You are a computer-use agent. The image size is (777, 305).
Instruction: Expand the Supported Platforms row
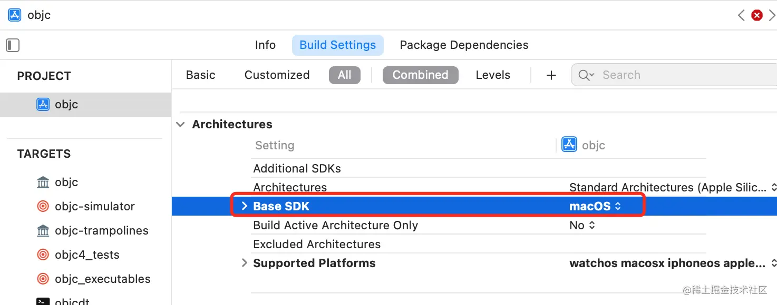tap(244, 263)
